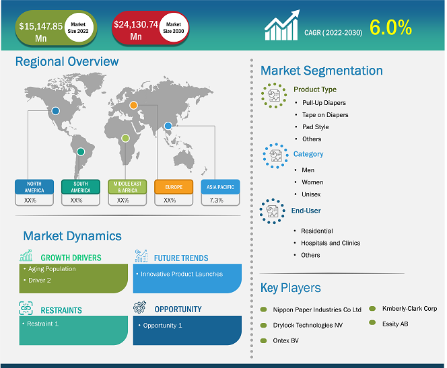Click the Market Size 2030 circle badge
This screenshot has width=447, height=368.
[173, 27]
